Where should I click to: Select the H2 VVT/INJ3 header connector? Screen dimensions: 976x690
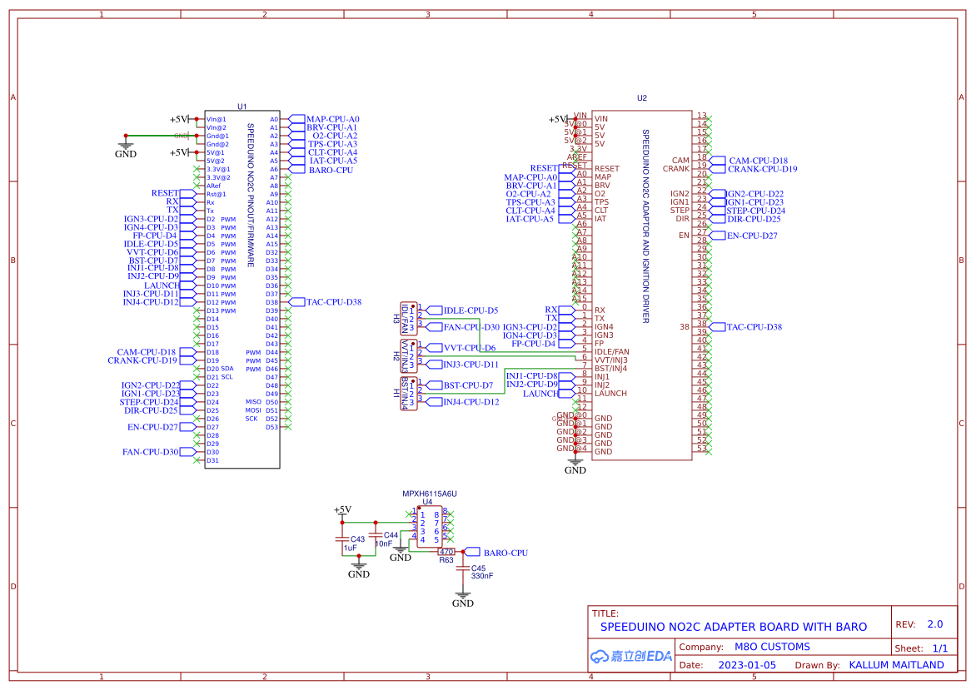pyautogui.click(x=408, y=355)
